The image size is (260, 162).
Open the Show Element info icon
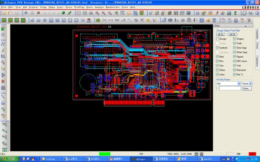(x=197, y=13)
